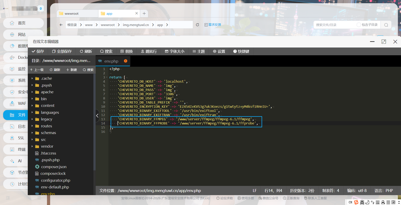Click 刷新 refresh above the file tree
The width and height of the screenshot is (401, 205).
pos(55,70)
